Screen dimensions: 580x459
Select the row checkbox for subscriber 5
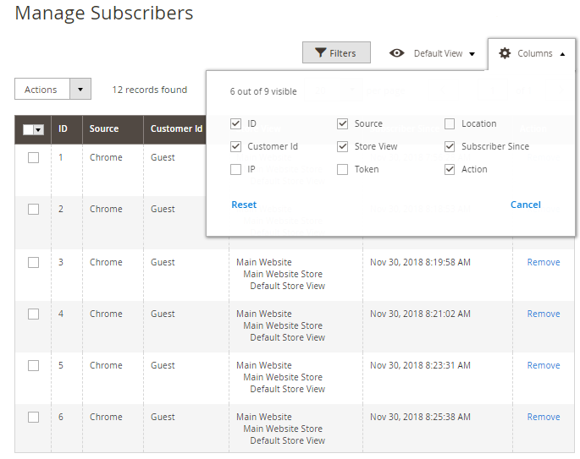click(33, 366)
